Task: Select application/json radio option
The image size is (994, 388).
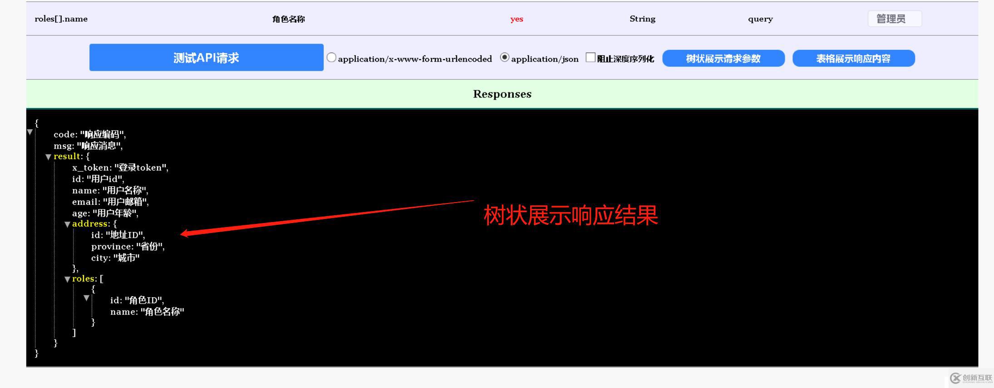Action: (x=504, y=58)
